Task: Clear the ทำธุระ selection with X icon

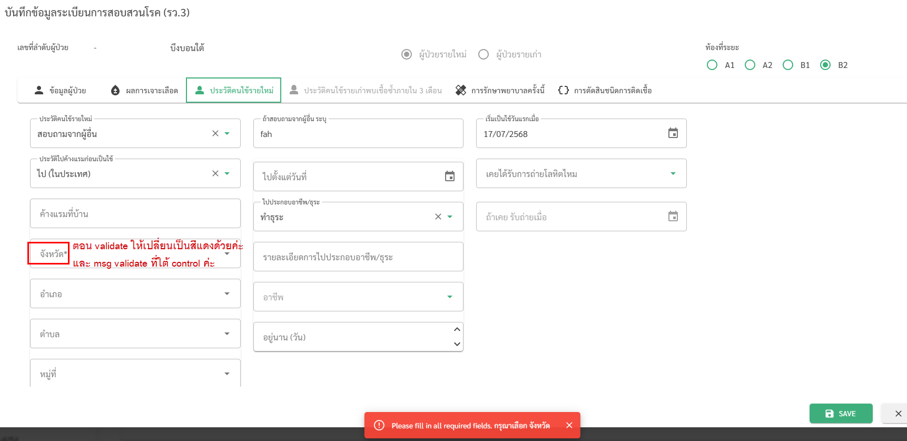Action: click(438, 217)
